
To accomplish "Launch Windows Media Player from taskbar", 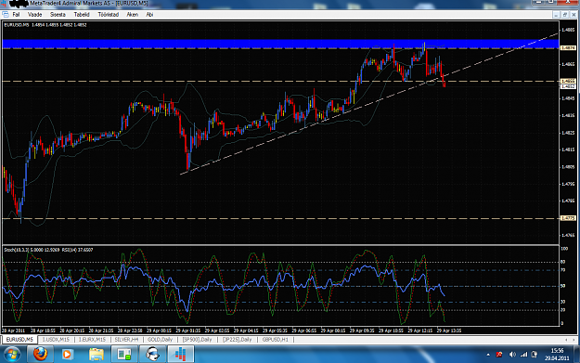I will click(67, 354).
